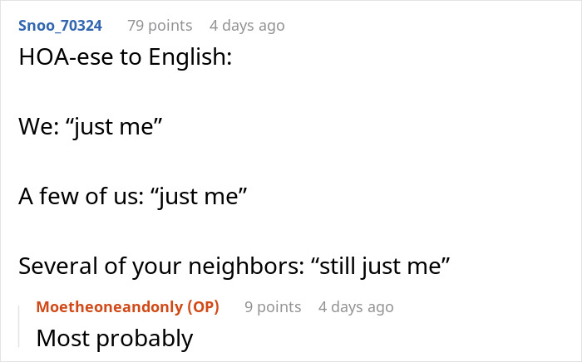Open the timestamp on Snoo_70324's comment
Viewport: 582px width, 362px height.
click(247, 26)
